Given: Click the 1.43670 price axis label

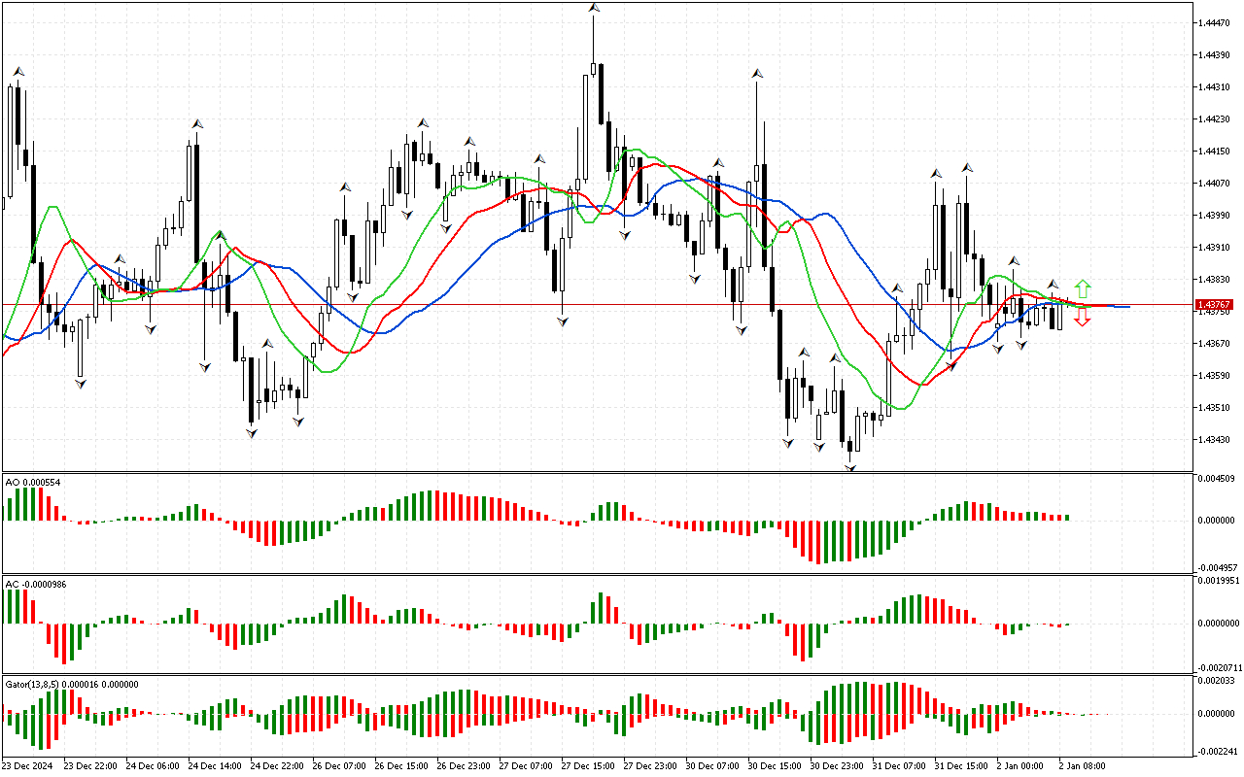Looking at the screenshot, I should pos(1216,343).
